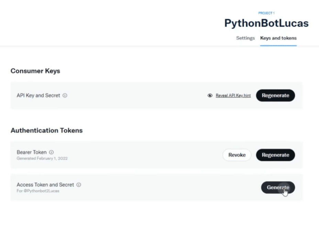
Task: Click the For @Pythonbot2Lucas text
Action: point(38,191)
